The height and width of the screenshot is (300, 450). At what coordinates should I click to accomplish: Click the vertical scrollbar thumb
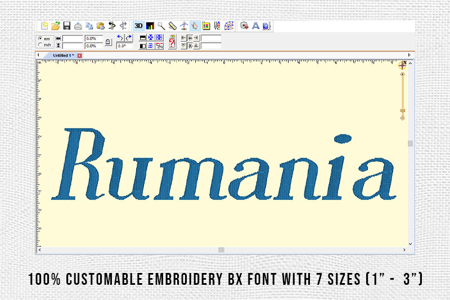[411, 144]
